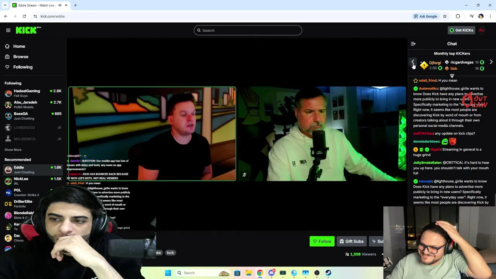Open Steam from the taskbar
Image resolution: width=496 pixels, height=279 pixels.
(x=328, y=273)
